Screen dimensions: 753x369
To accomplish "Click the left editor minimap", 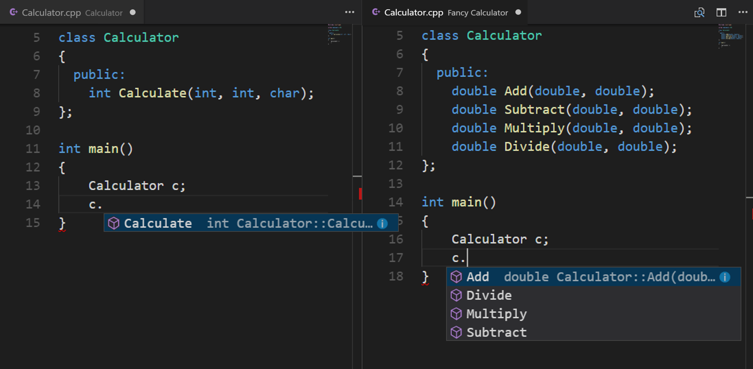I will pyautogui.click(x=339, y=34).
